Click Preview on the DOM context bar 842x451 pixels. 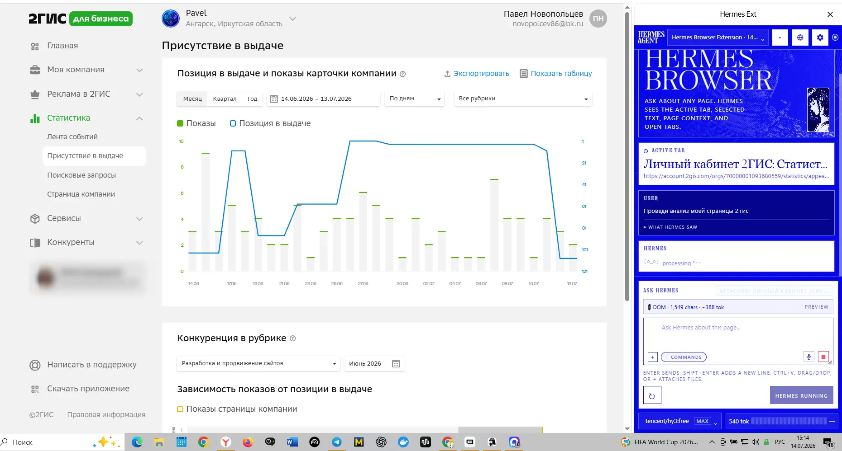(x=816, y=307)
